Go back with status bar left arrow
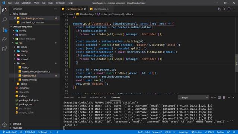The width and height of the screenshot is (238, 134). tap(51, 132)
